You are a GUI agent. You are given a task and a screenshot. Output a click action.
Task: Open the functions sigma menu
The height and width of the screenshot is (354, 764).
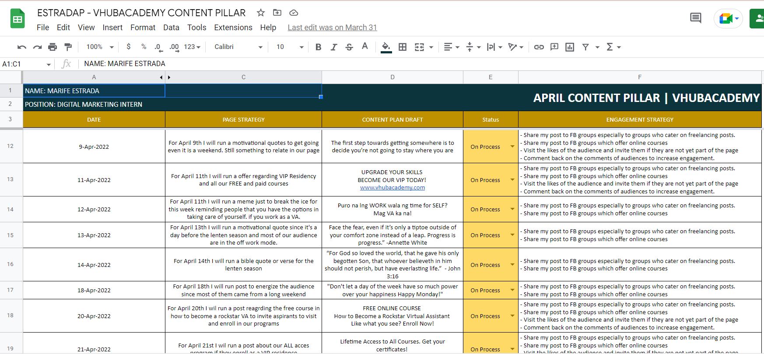613,47
